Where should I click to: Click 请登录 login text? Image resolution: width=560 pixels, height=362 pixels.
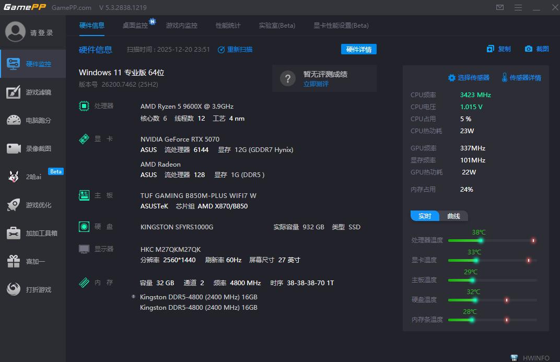pos(42,33)
